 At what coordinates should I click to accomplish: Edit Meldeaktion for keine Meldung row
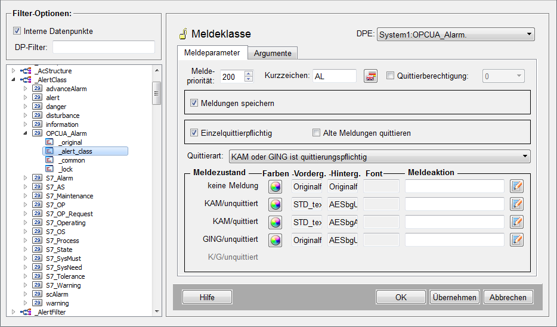pos(516,186)
